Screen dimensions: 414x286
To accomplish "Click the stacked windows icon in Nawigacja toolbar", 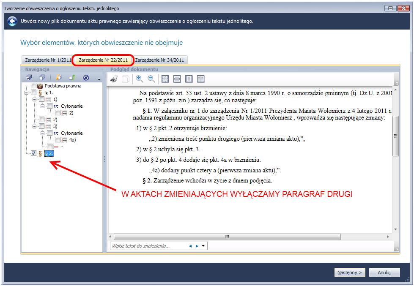I will (x=42, y=78).
